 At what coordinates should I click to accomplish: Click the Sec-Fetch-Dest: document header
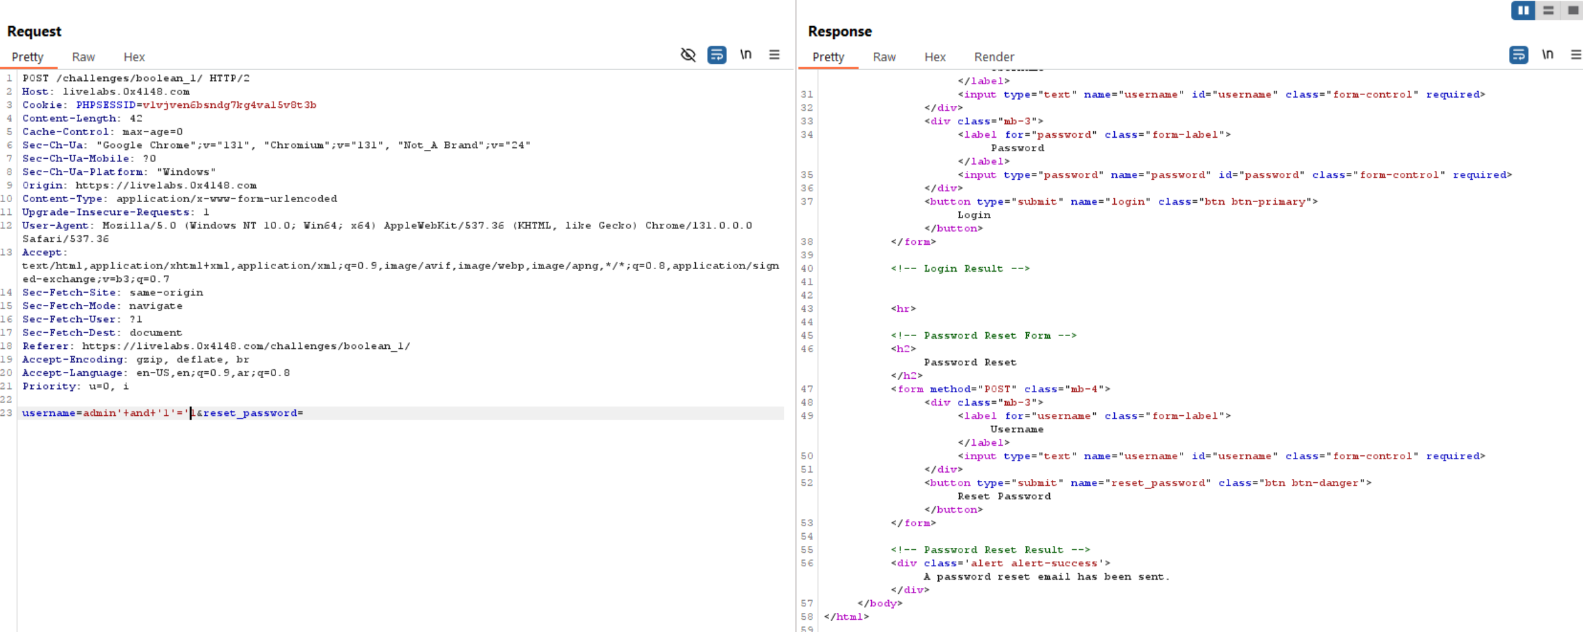(102, 332)
